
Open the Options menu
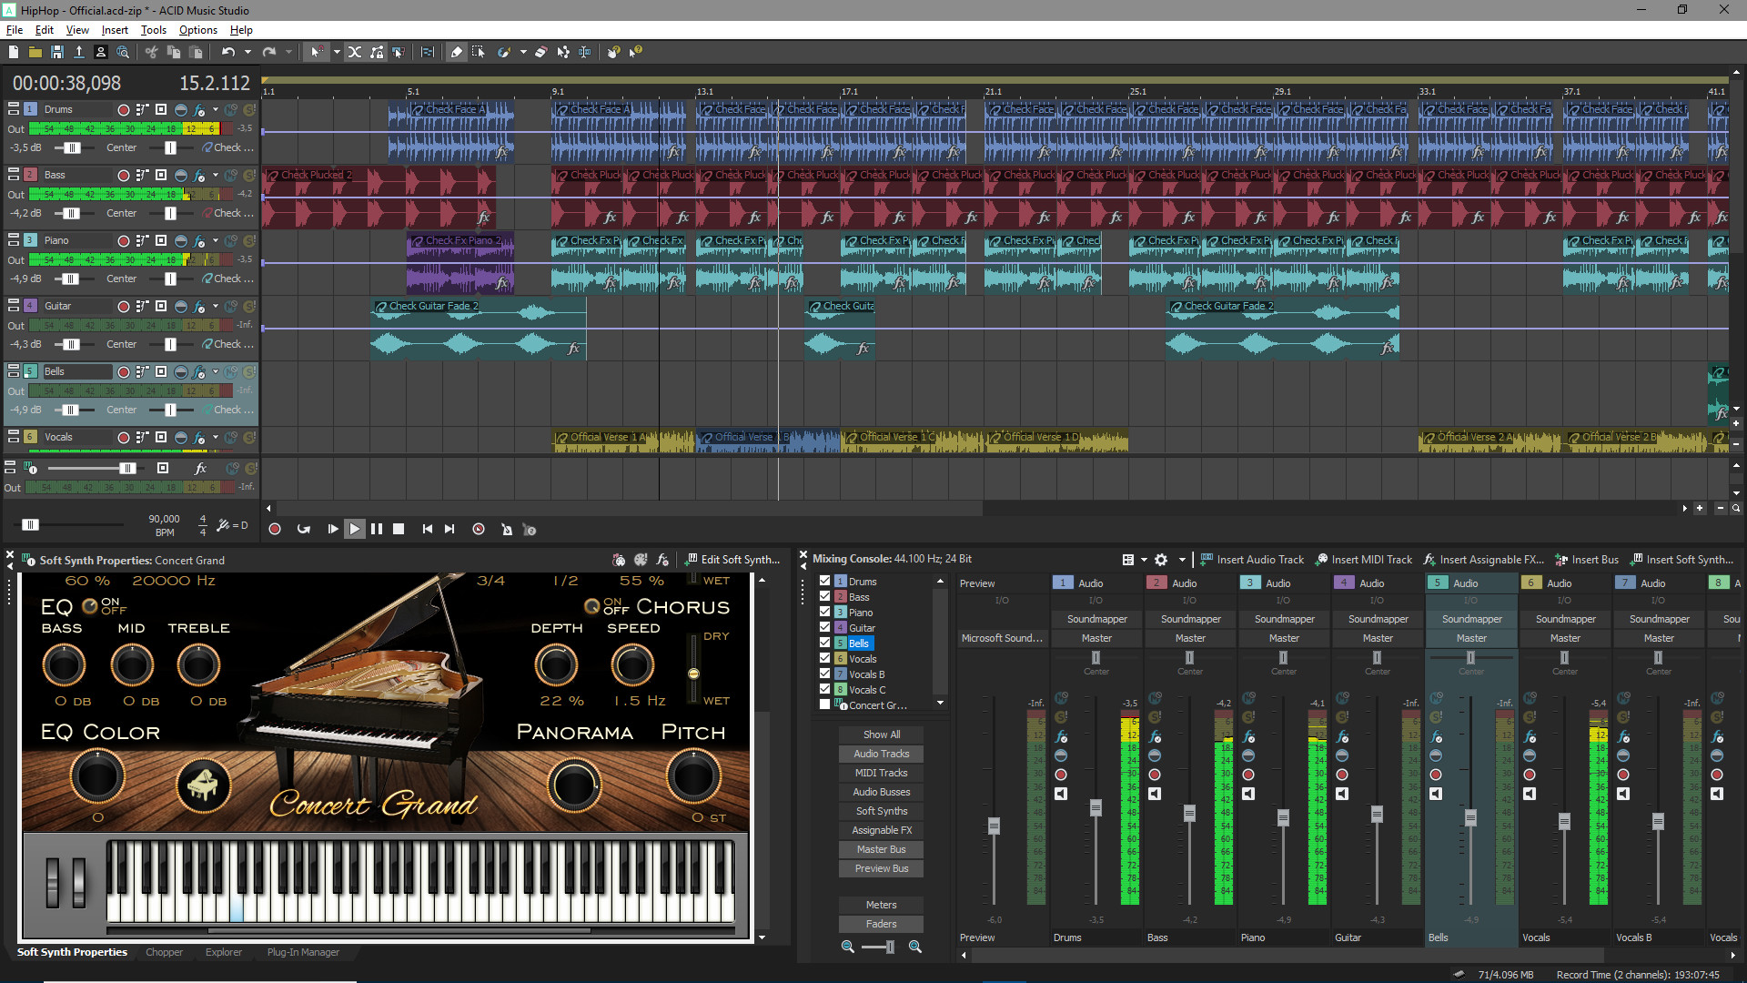click(197, 30)
